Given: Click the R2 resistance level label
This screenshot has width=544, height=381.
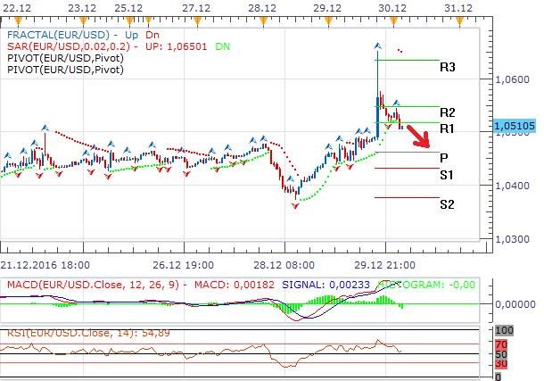Looking at the screenshot, I should [448, 112].
